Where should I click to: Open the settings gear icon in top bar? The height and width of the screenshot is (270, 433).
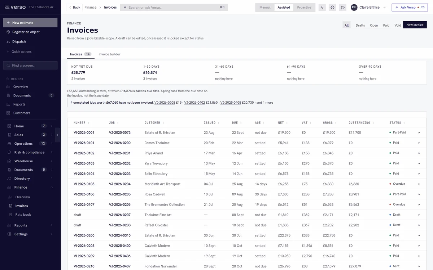[332, 7]
